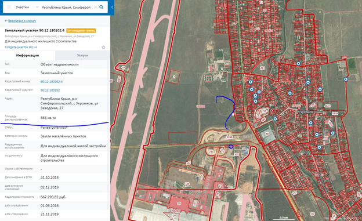This screenshot has height=221, width=362.
Task: Open the hamburger menu in the search bar
Action: (x=9, y=7)
